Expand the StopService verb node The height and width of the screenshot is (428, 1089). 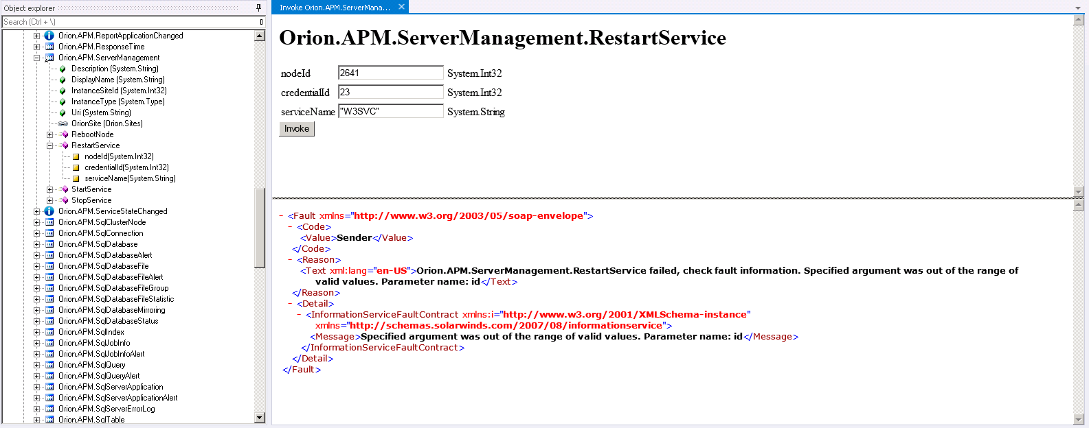tap(50, 200)
